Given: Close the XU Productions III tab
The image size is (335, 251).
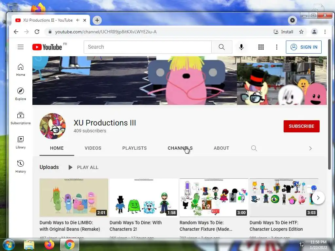Looking at the screenshot, I should 85,20.
